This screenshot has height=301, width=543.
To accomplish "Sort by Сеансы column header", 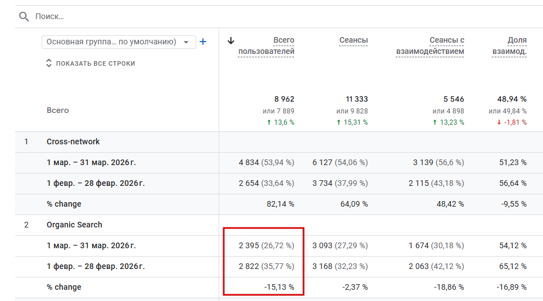I will point(354,40).
